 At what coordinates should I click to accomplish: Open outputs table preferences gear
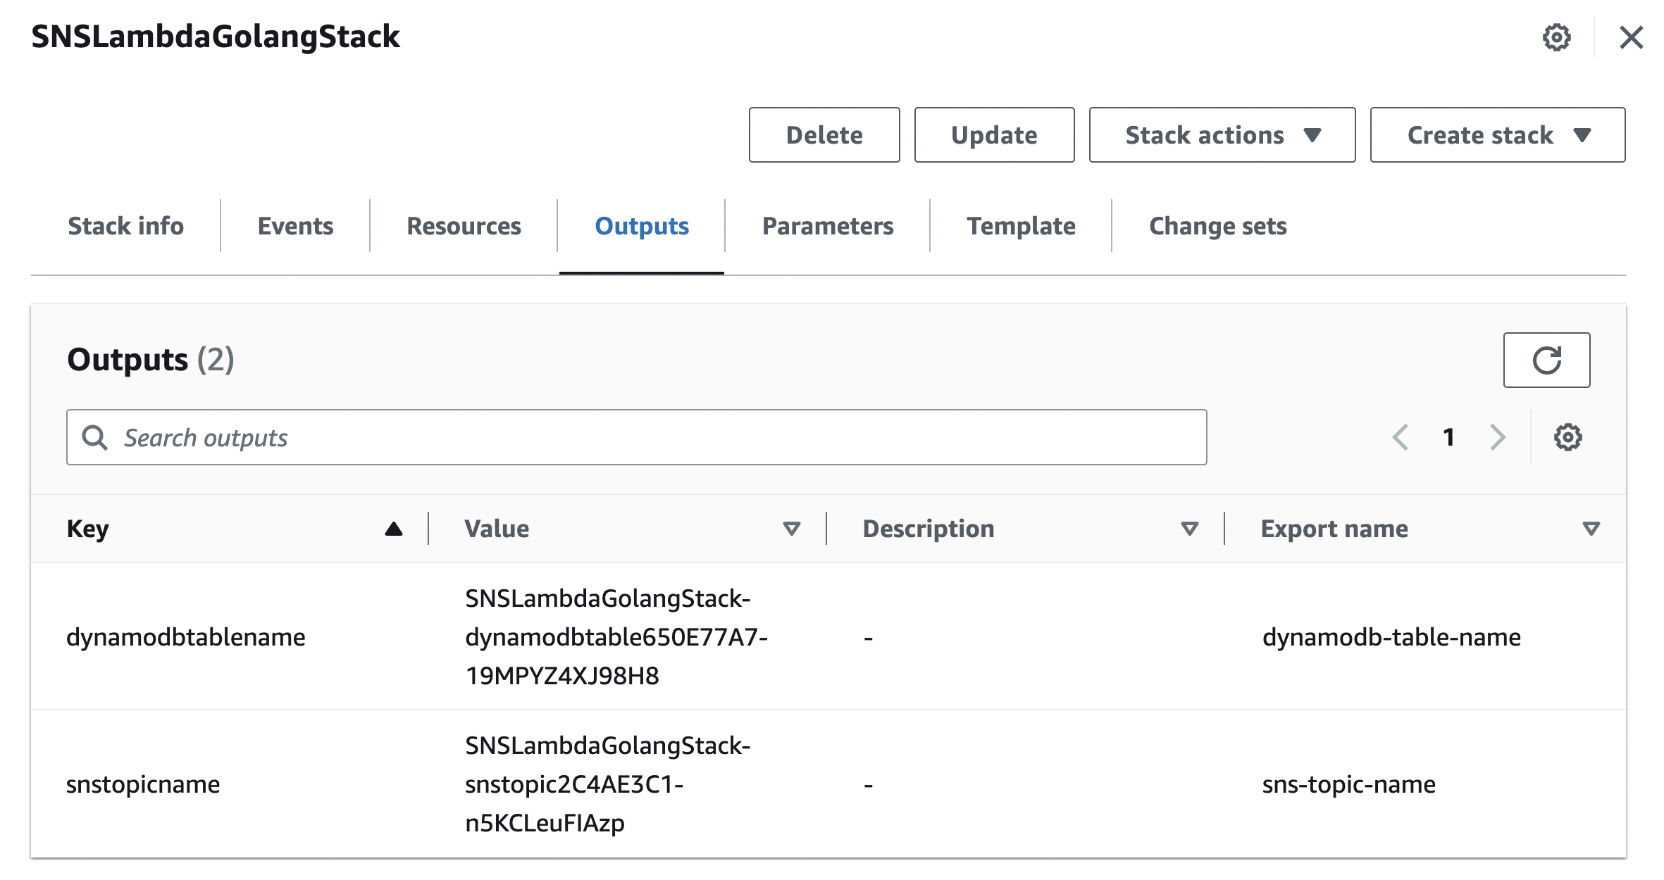click(x=1567, y=437)
